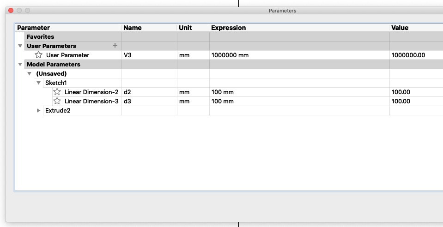This screenshot has height=227, width=443.
Task: Click the d3 name cell
Action: (149, 102)
